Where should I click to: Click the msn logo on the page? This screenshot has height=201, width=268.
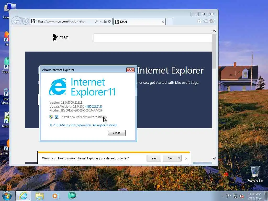coord(60,37)
